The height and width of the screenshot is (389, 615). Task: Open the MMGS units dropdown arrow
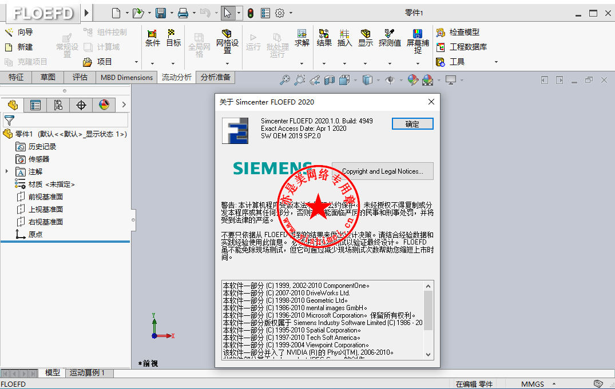coord(554,384)
